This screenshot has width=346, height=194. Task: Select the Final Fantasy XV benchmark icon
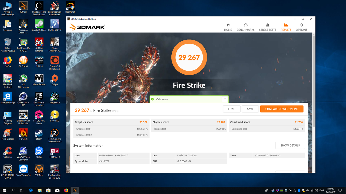[x=55, y=45]
